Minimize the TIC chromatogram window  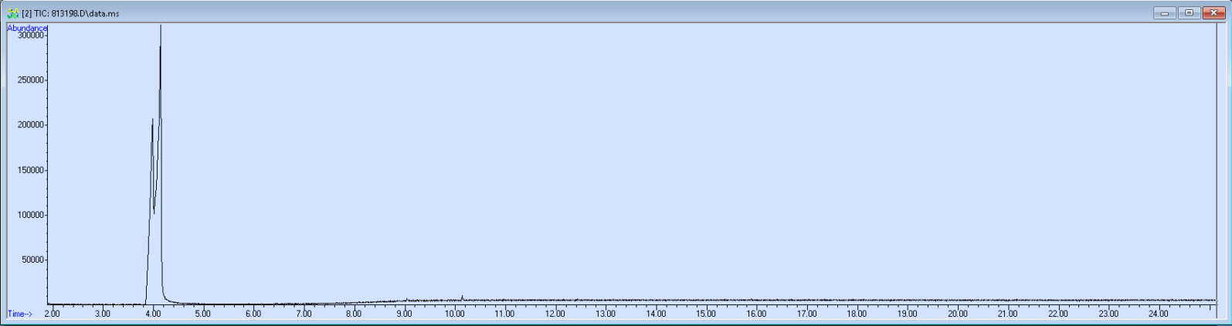click(1164, 13)
